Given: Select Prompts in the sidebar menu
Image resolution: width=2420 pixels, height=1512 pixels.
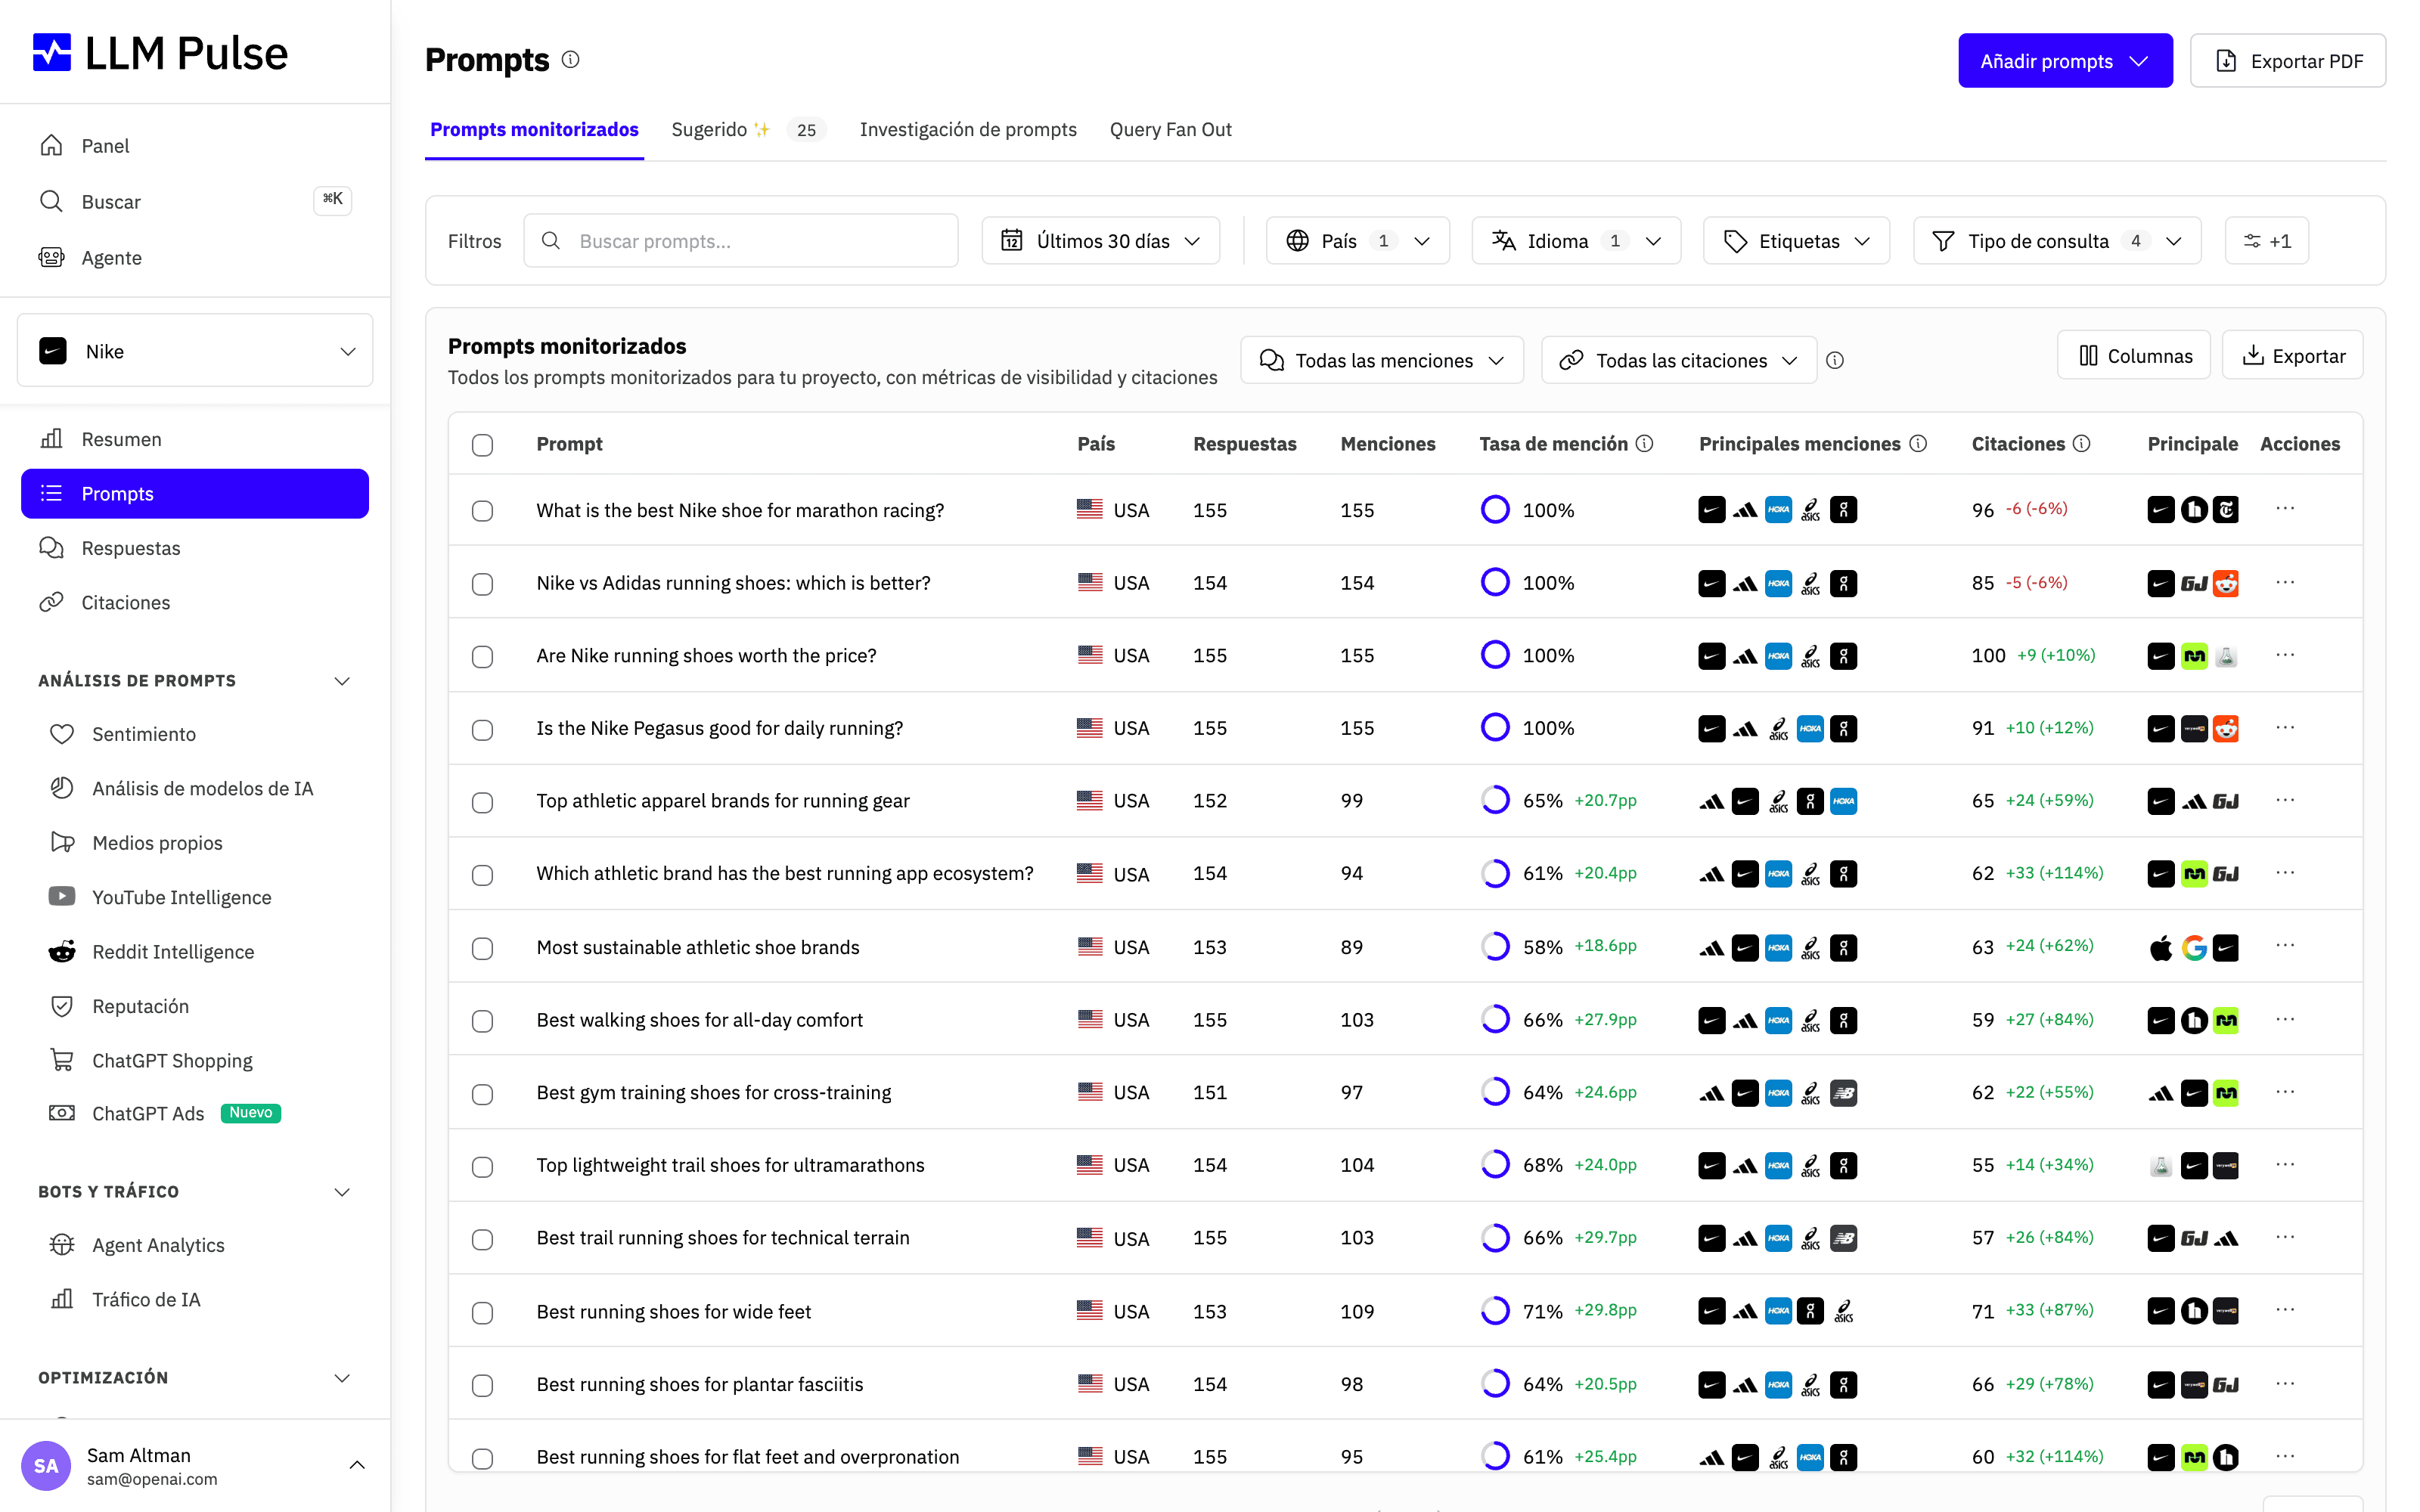Looking at the screenshot, I should coord(195,494).
